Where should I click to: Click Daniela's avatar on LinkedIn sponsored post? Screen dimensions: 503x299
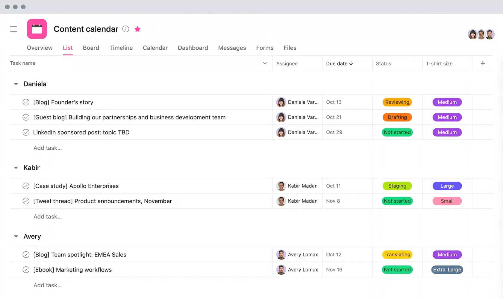point(281,132)
